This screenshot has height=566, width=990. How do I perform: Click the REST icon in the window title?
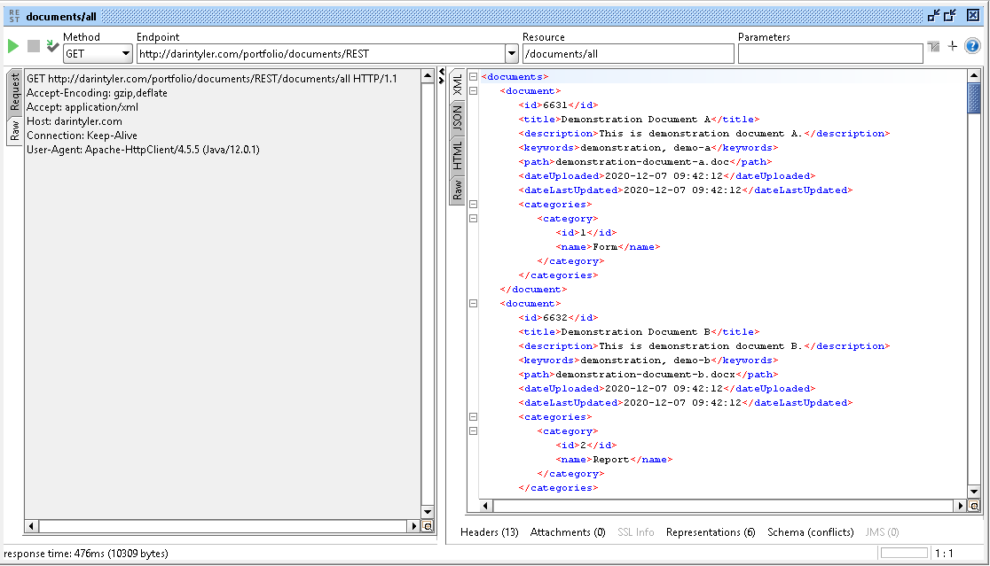[x=14, y=16]
